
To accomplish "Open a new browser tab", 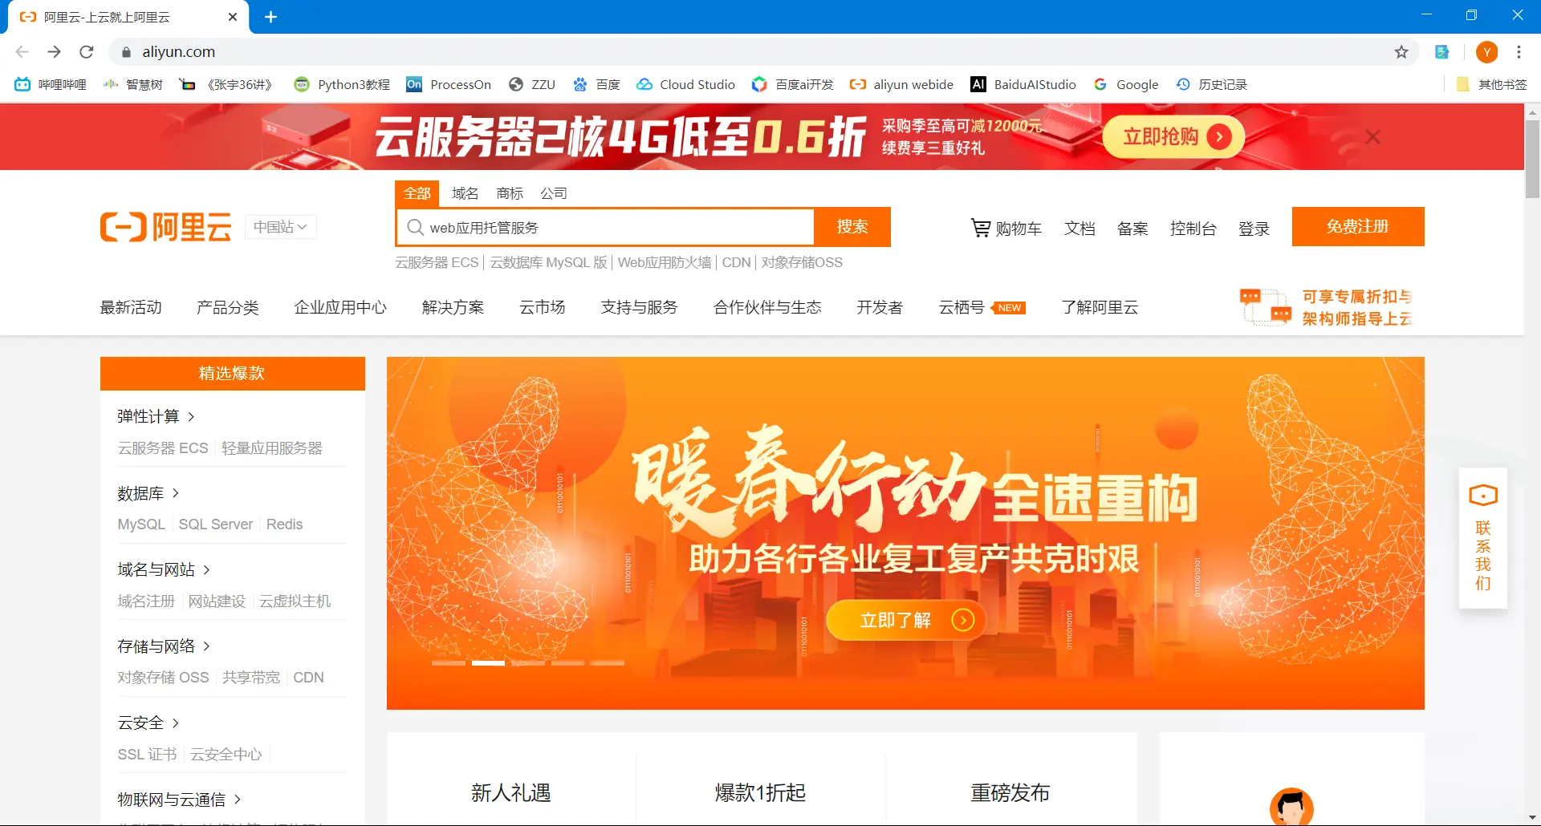I will 271,17.
